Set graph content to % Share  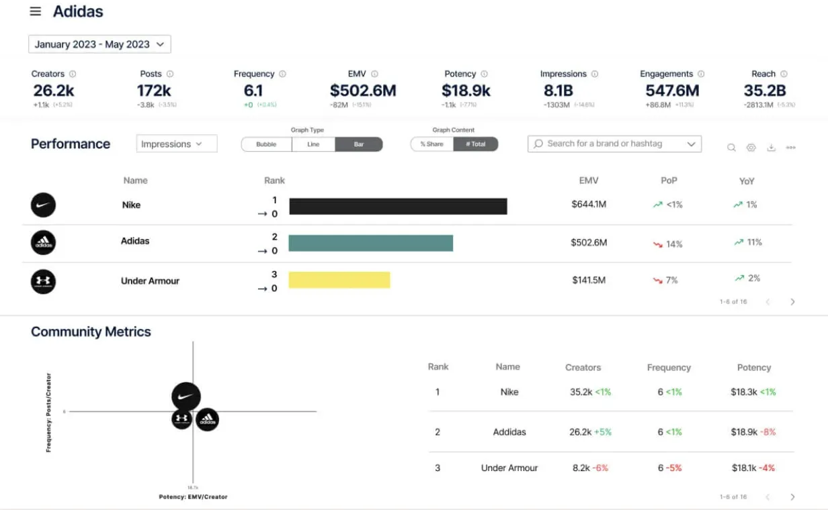(431, 144)
